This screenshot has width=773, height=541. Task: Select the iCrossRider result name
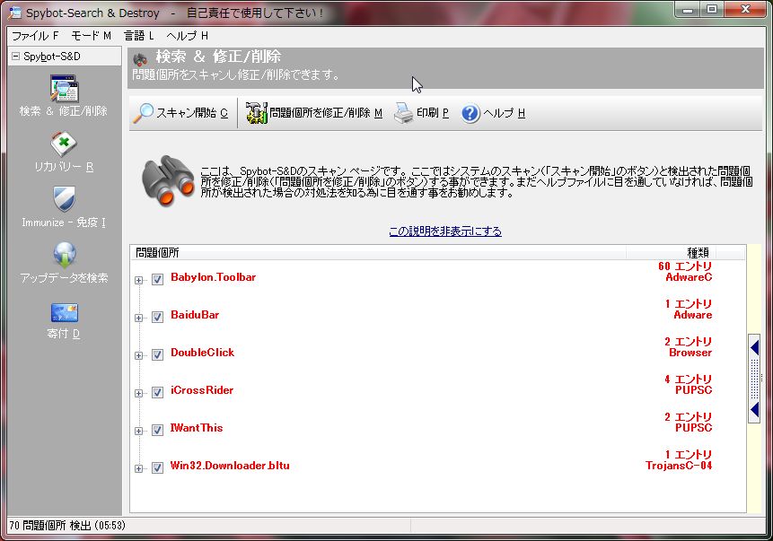pyautogui.click(x=202, y=389)
